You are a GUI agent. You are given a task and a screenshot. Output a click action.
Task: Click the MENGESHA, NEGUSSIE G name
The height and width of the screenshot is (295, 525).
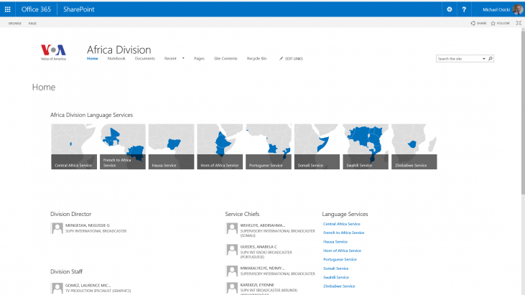tap(88, 225)
